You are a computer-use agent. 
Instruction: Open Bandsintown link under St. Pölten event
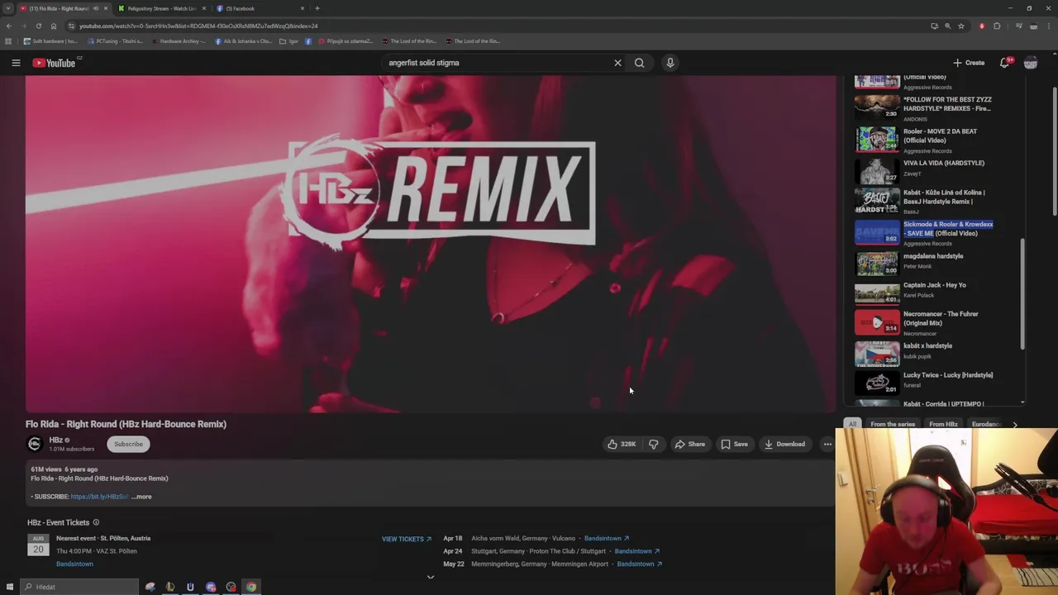click(x=74, y=564)
